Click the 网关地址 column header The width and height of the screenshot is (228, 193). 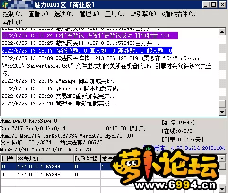(45, 158)
